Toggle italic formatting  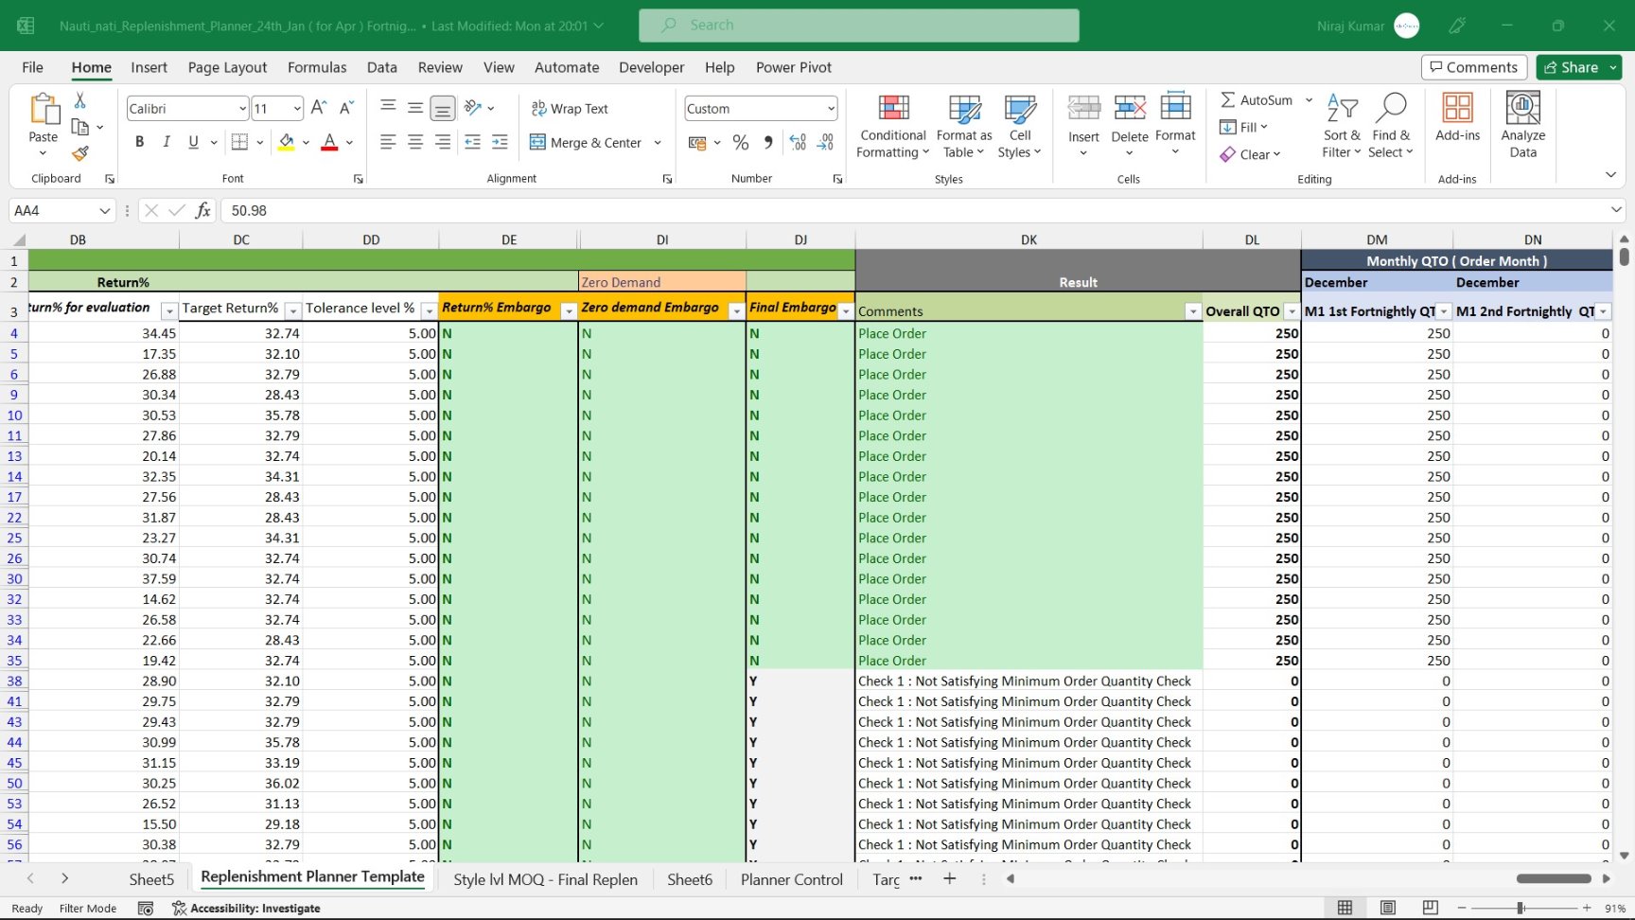tap(167, 142)
